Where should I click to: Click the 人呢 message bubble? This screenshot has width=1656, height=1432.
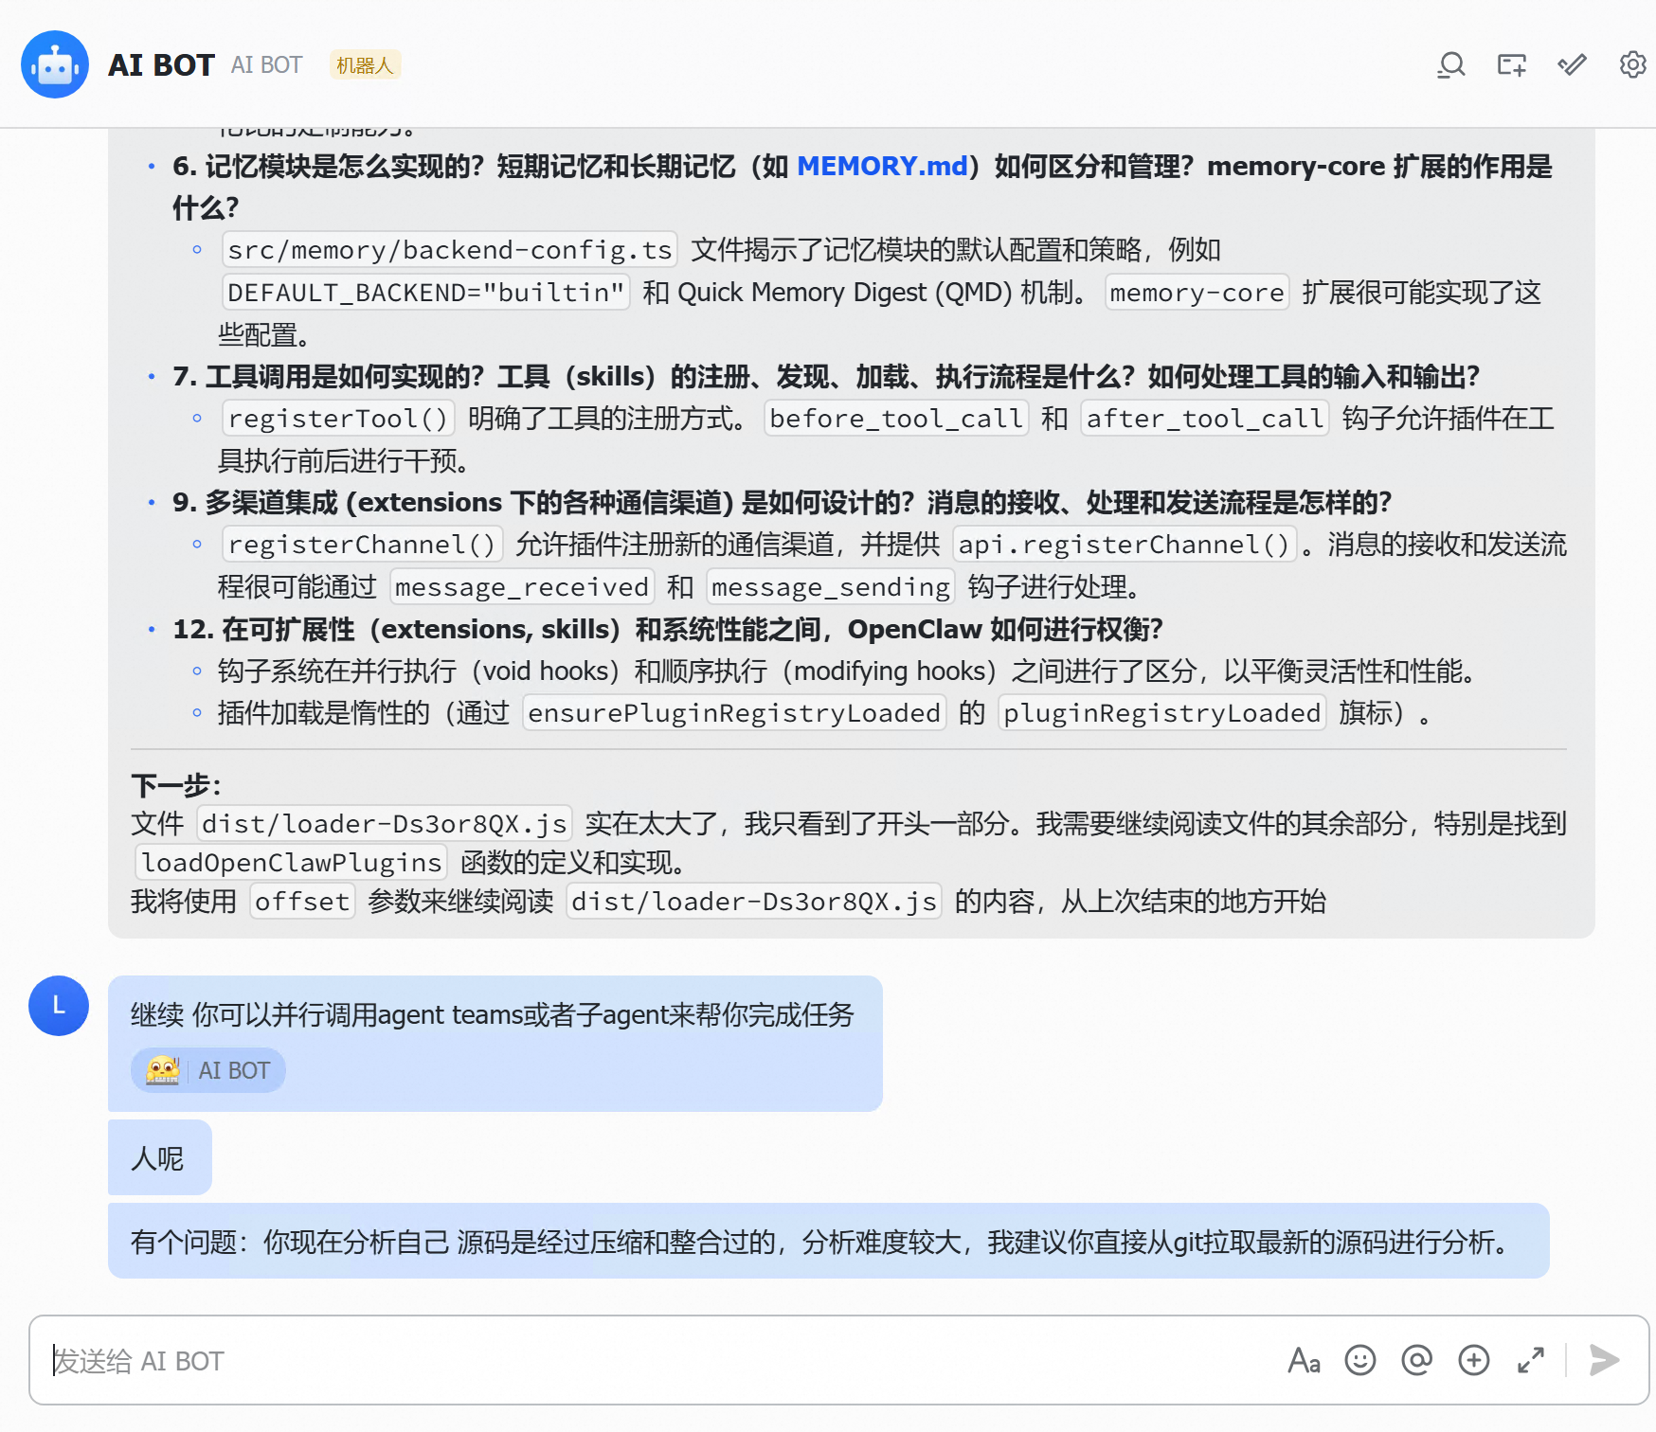(x=160, y=1157)
